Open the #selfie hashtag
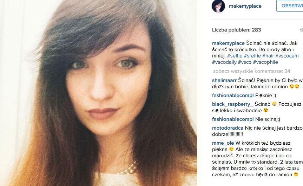This screenshot has width=303, height=186. (x=235, y=56)
